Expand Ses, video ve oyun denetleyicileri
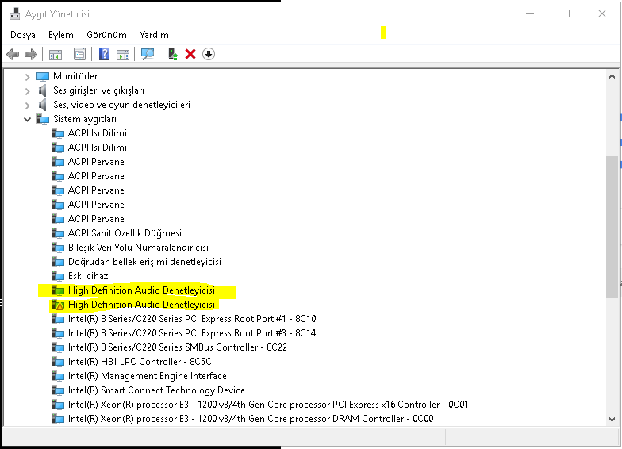 click(x=27, y=106)
